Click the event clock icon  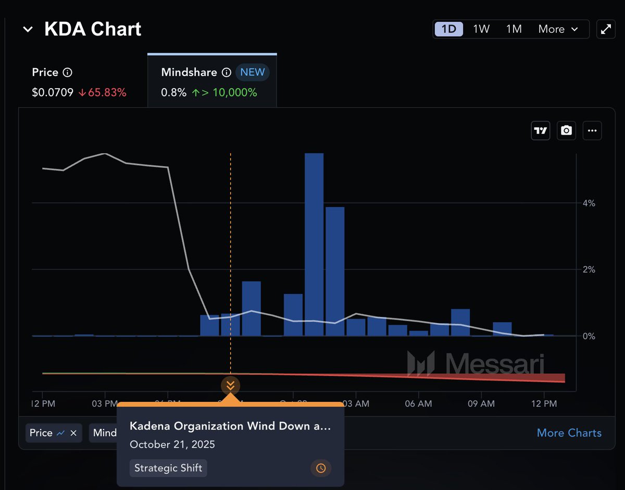[321, 468]
